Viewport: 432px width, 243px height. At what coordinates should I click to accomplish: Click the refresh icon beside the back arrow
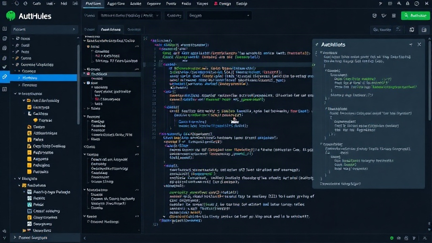pos(25,3)
